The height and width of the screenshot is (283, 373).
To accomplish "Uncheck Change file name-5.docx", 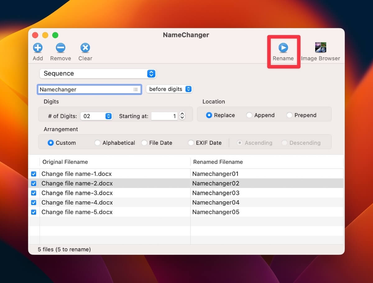I will click(x=34, y=212).
